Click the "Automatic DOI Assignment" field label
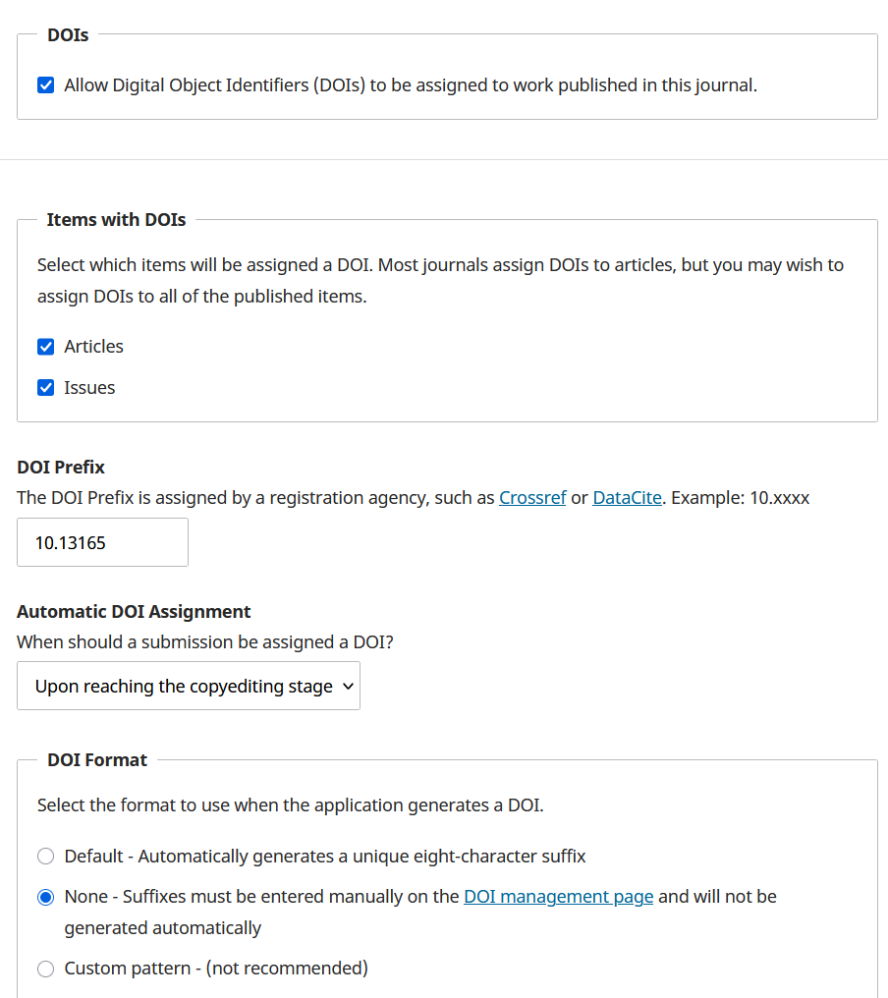The image size is (888, 998). pyautogui.click(x=134, y=612)
